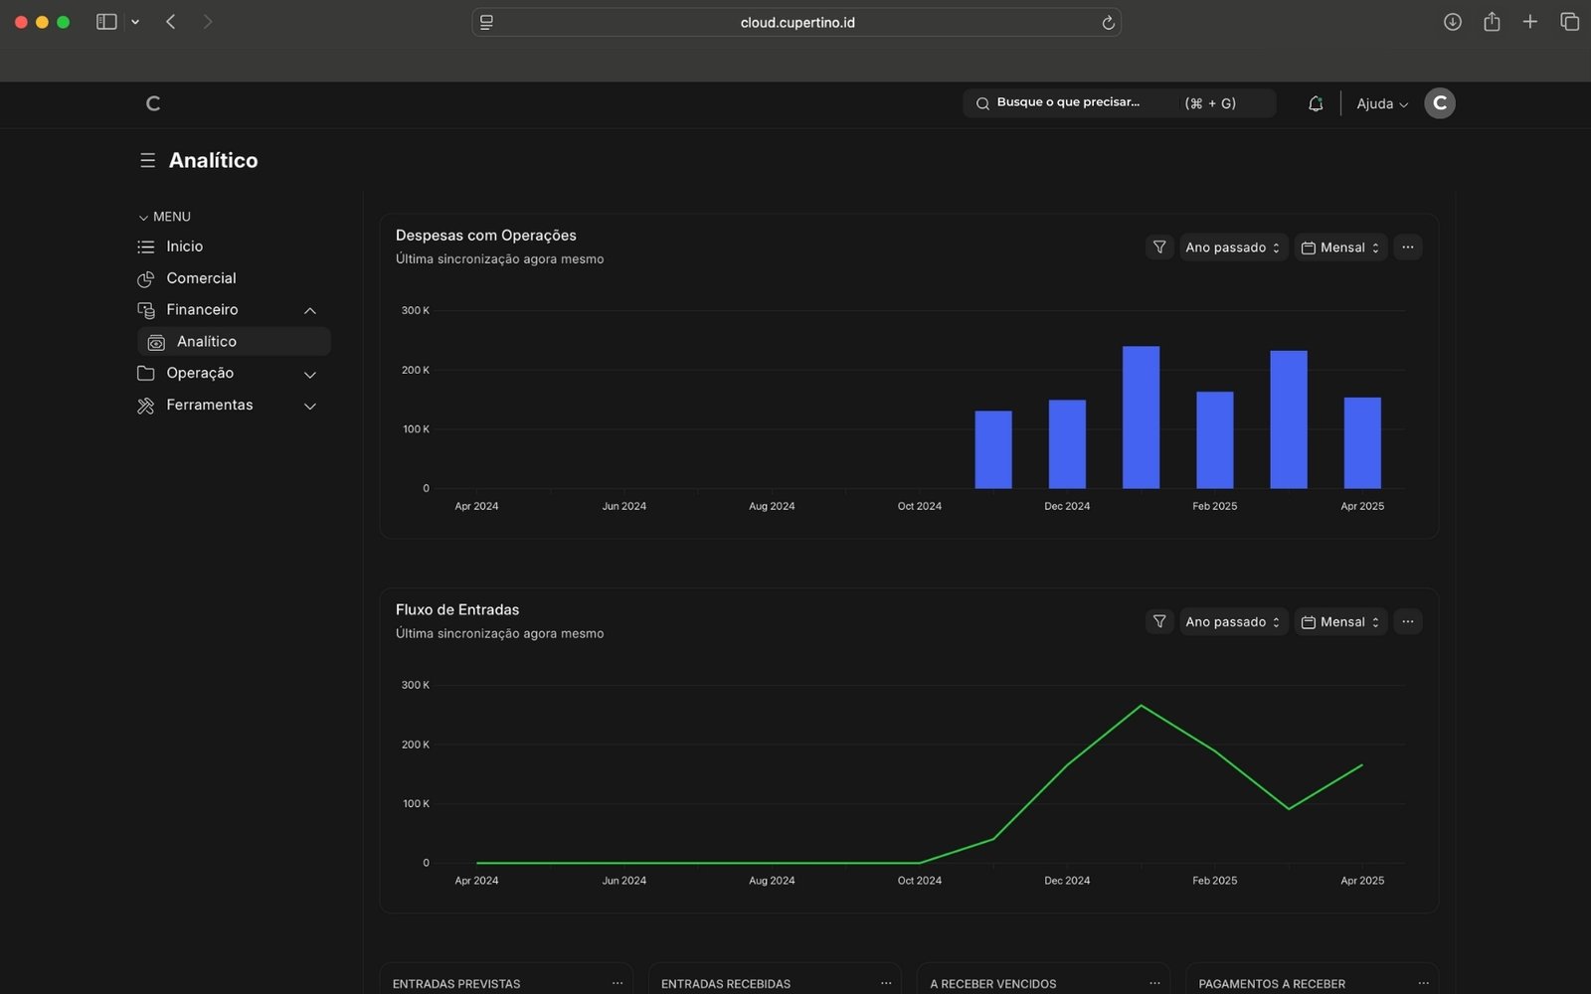The image size is (1591, 994).
Task: Select the Analítico submenu item
Action: pyautogui.click(x=207, y=342)
